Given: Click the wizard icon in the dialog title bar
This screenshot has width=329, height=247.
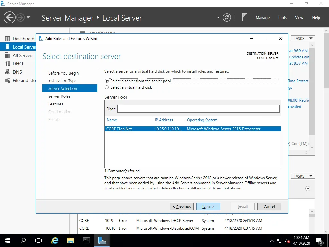Looking at the screenshot, I should tap(41, 39).
